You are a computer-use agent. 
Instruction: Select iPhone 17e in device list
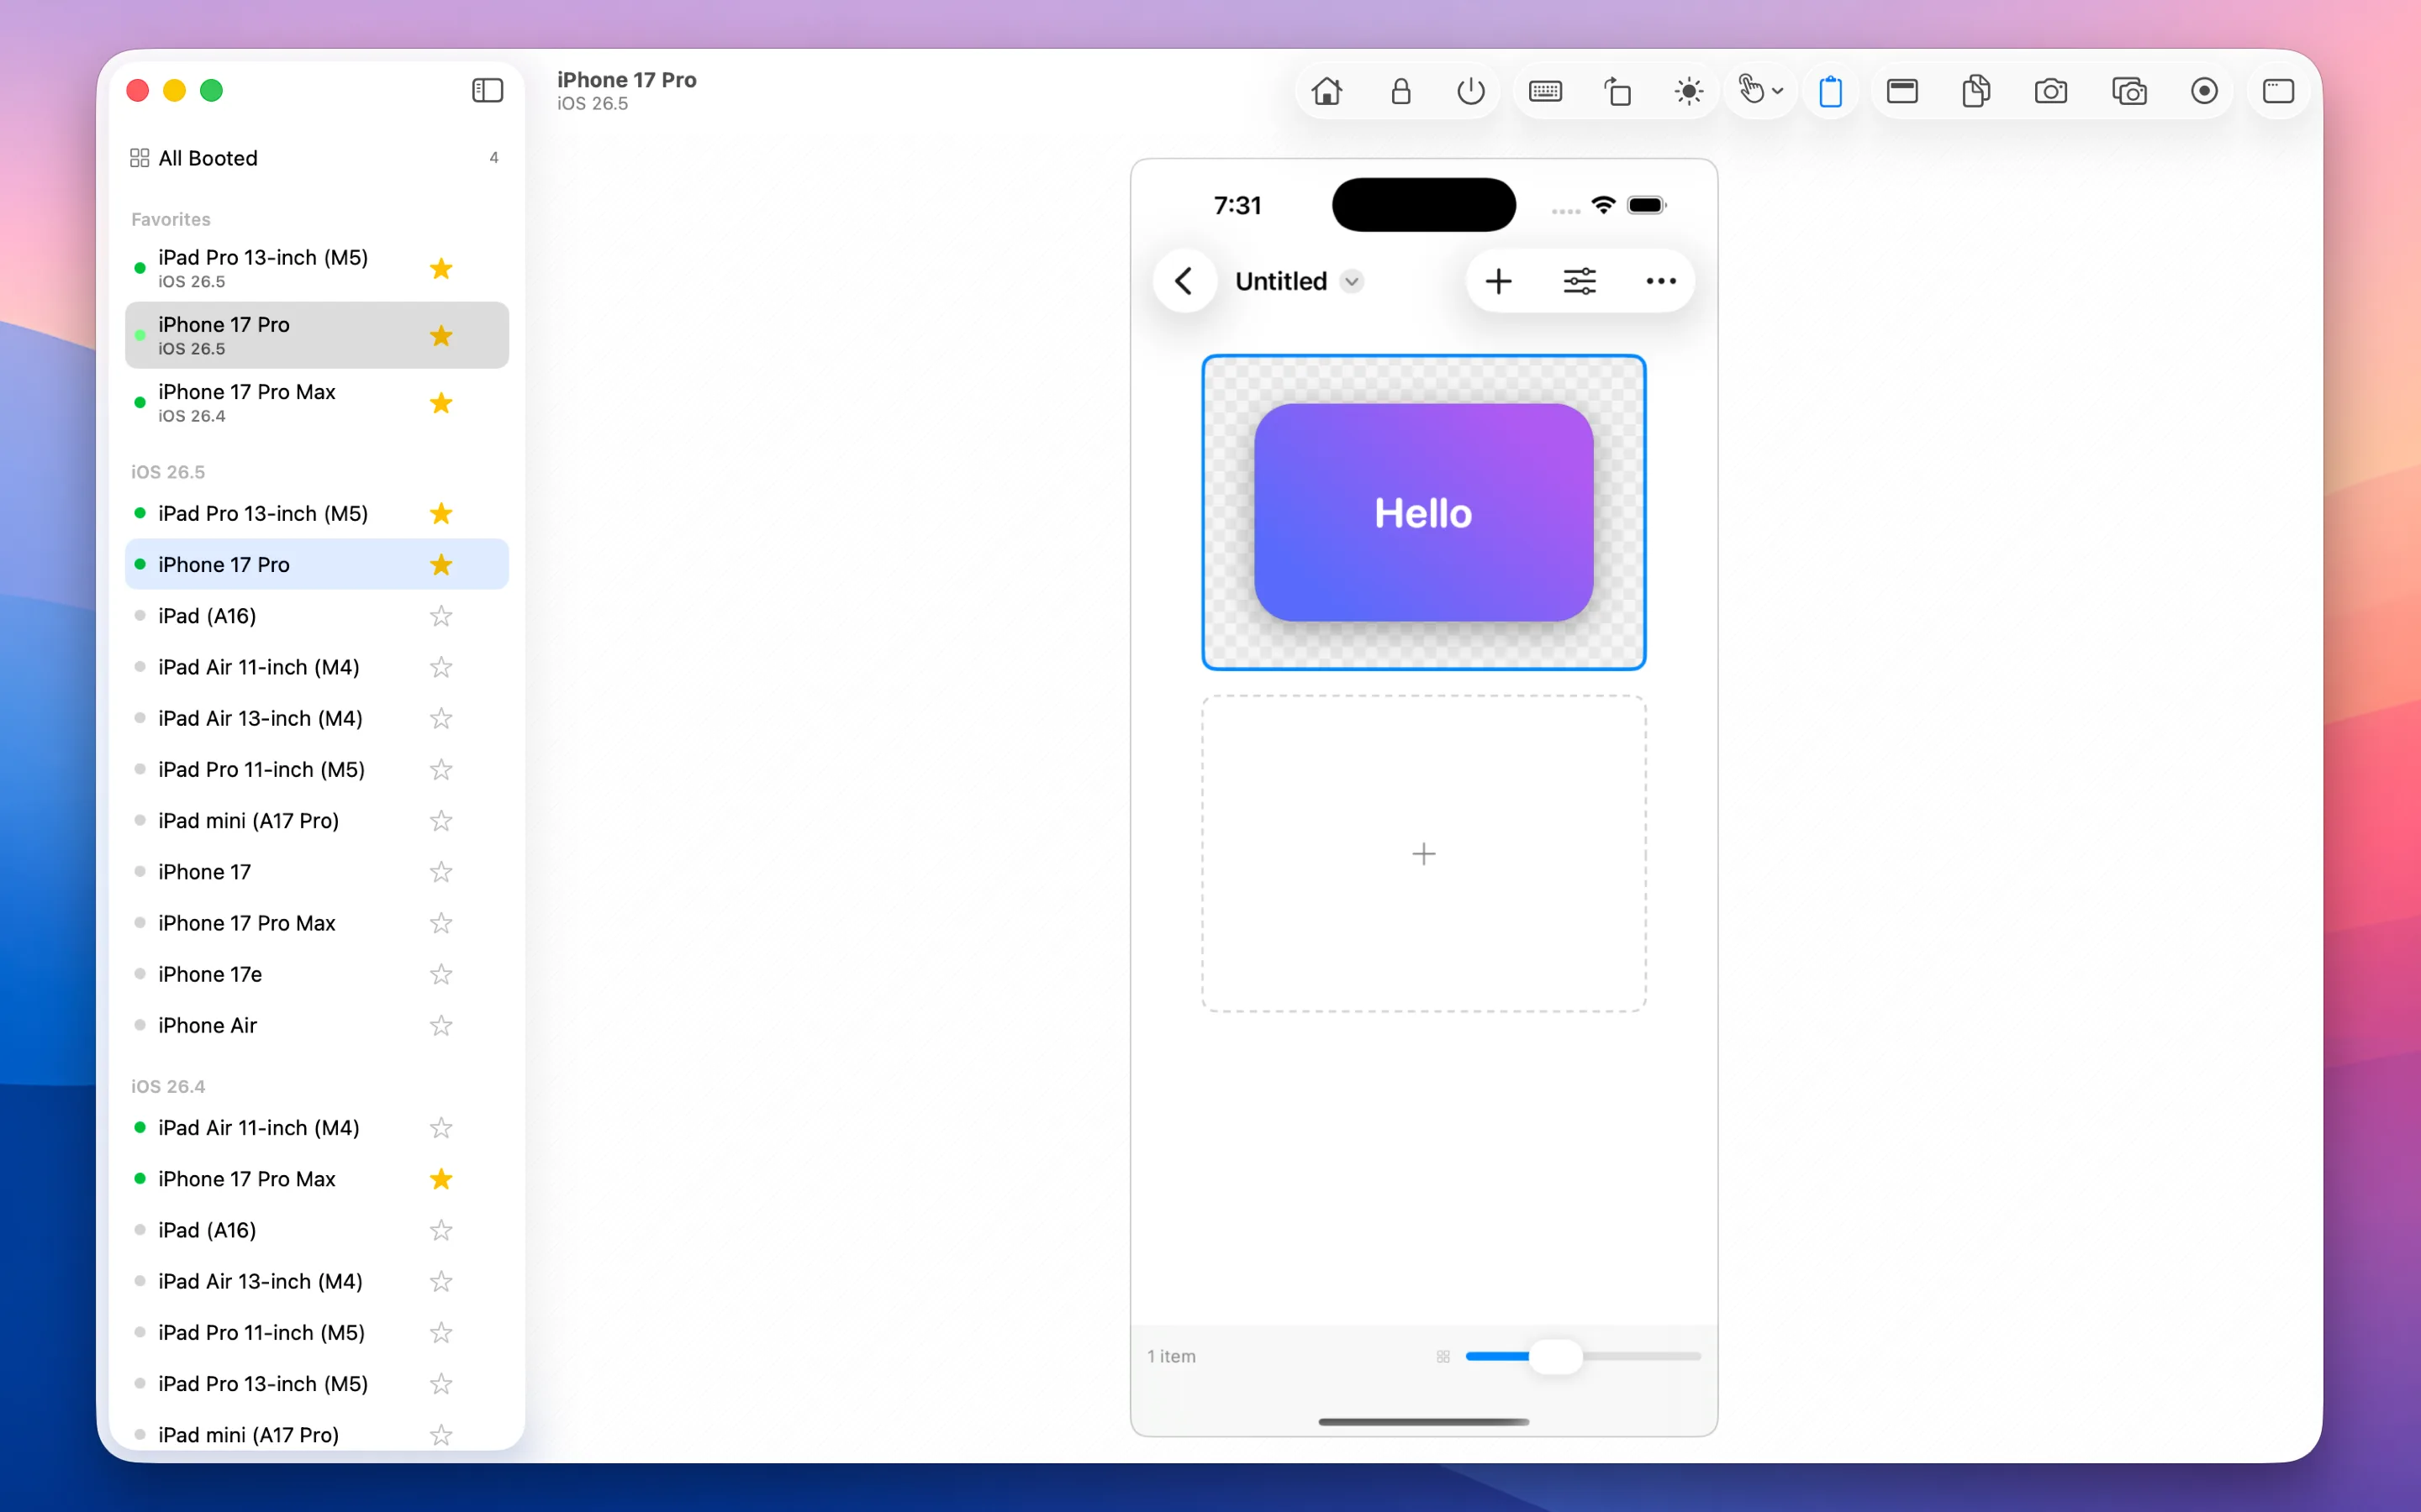tap(316, 974)
